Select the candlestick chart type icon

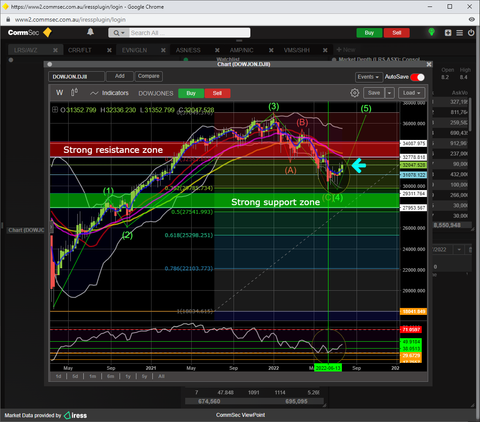74,92
